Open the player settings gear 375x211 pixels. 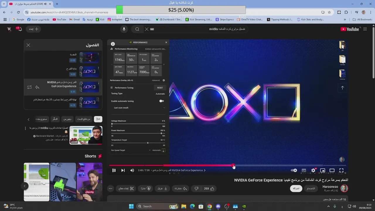pyautogui.click(x=313, y=170)
